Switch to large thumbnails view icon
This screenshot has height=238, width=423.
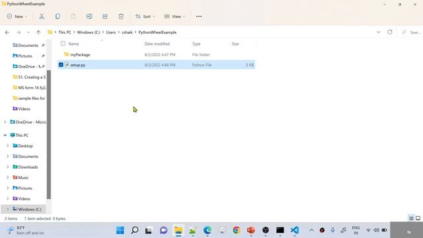click(418, 218)
